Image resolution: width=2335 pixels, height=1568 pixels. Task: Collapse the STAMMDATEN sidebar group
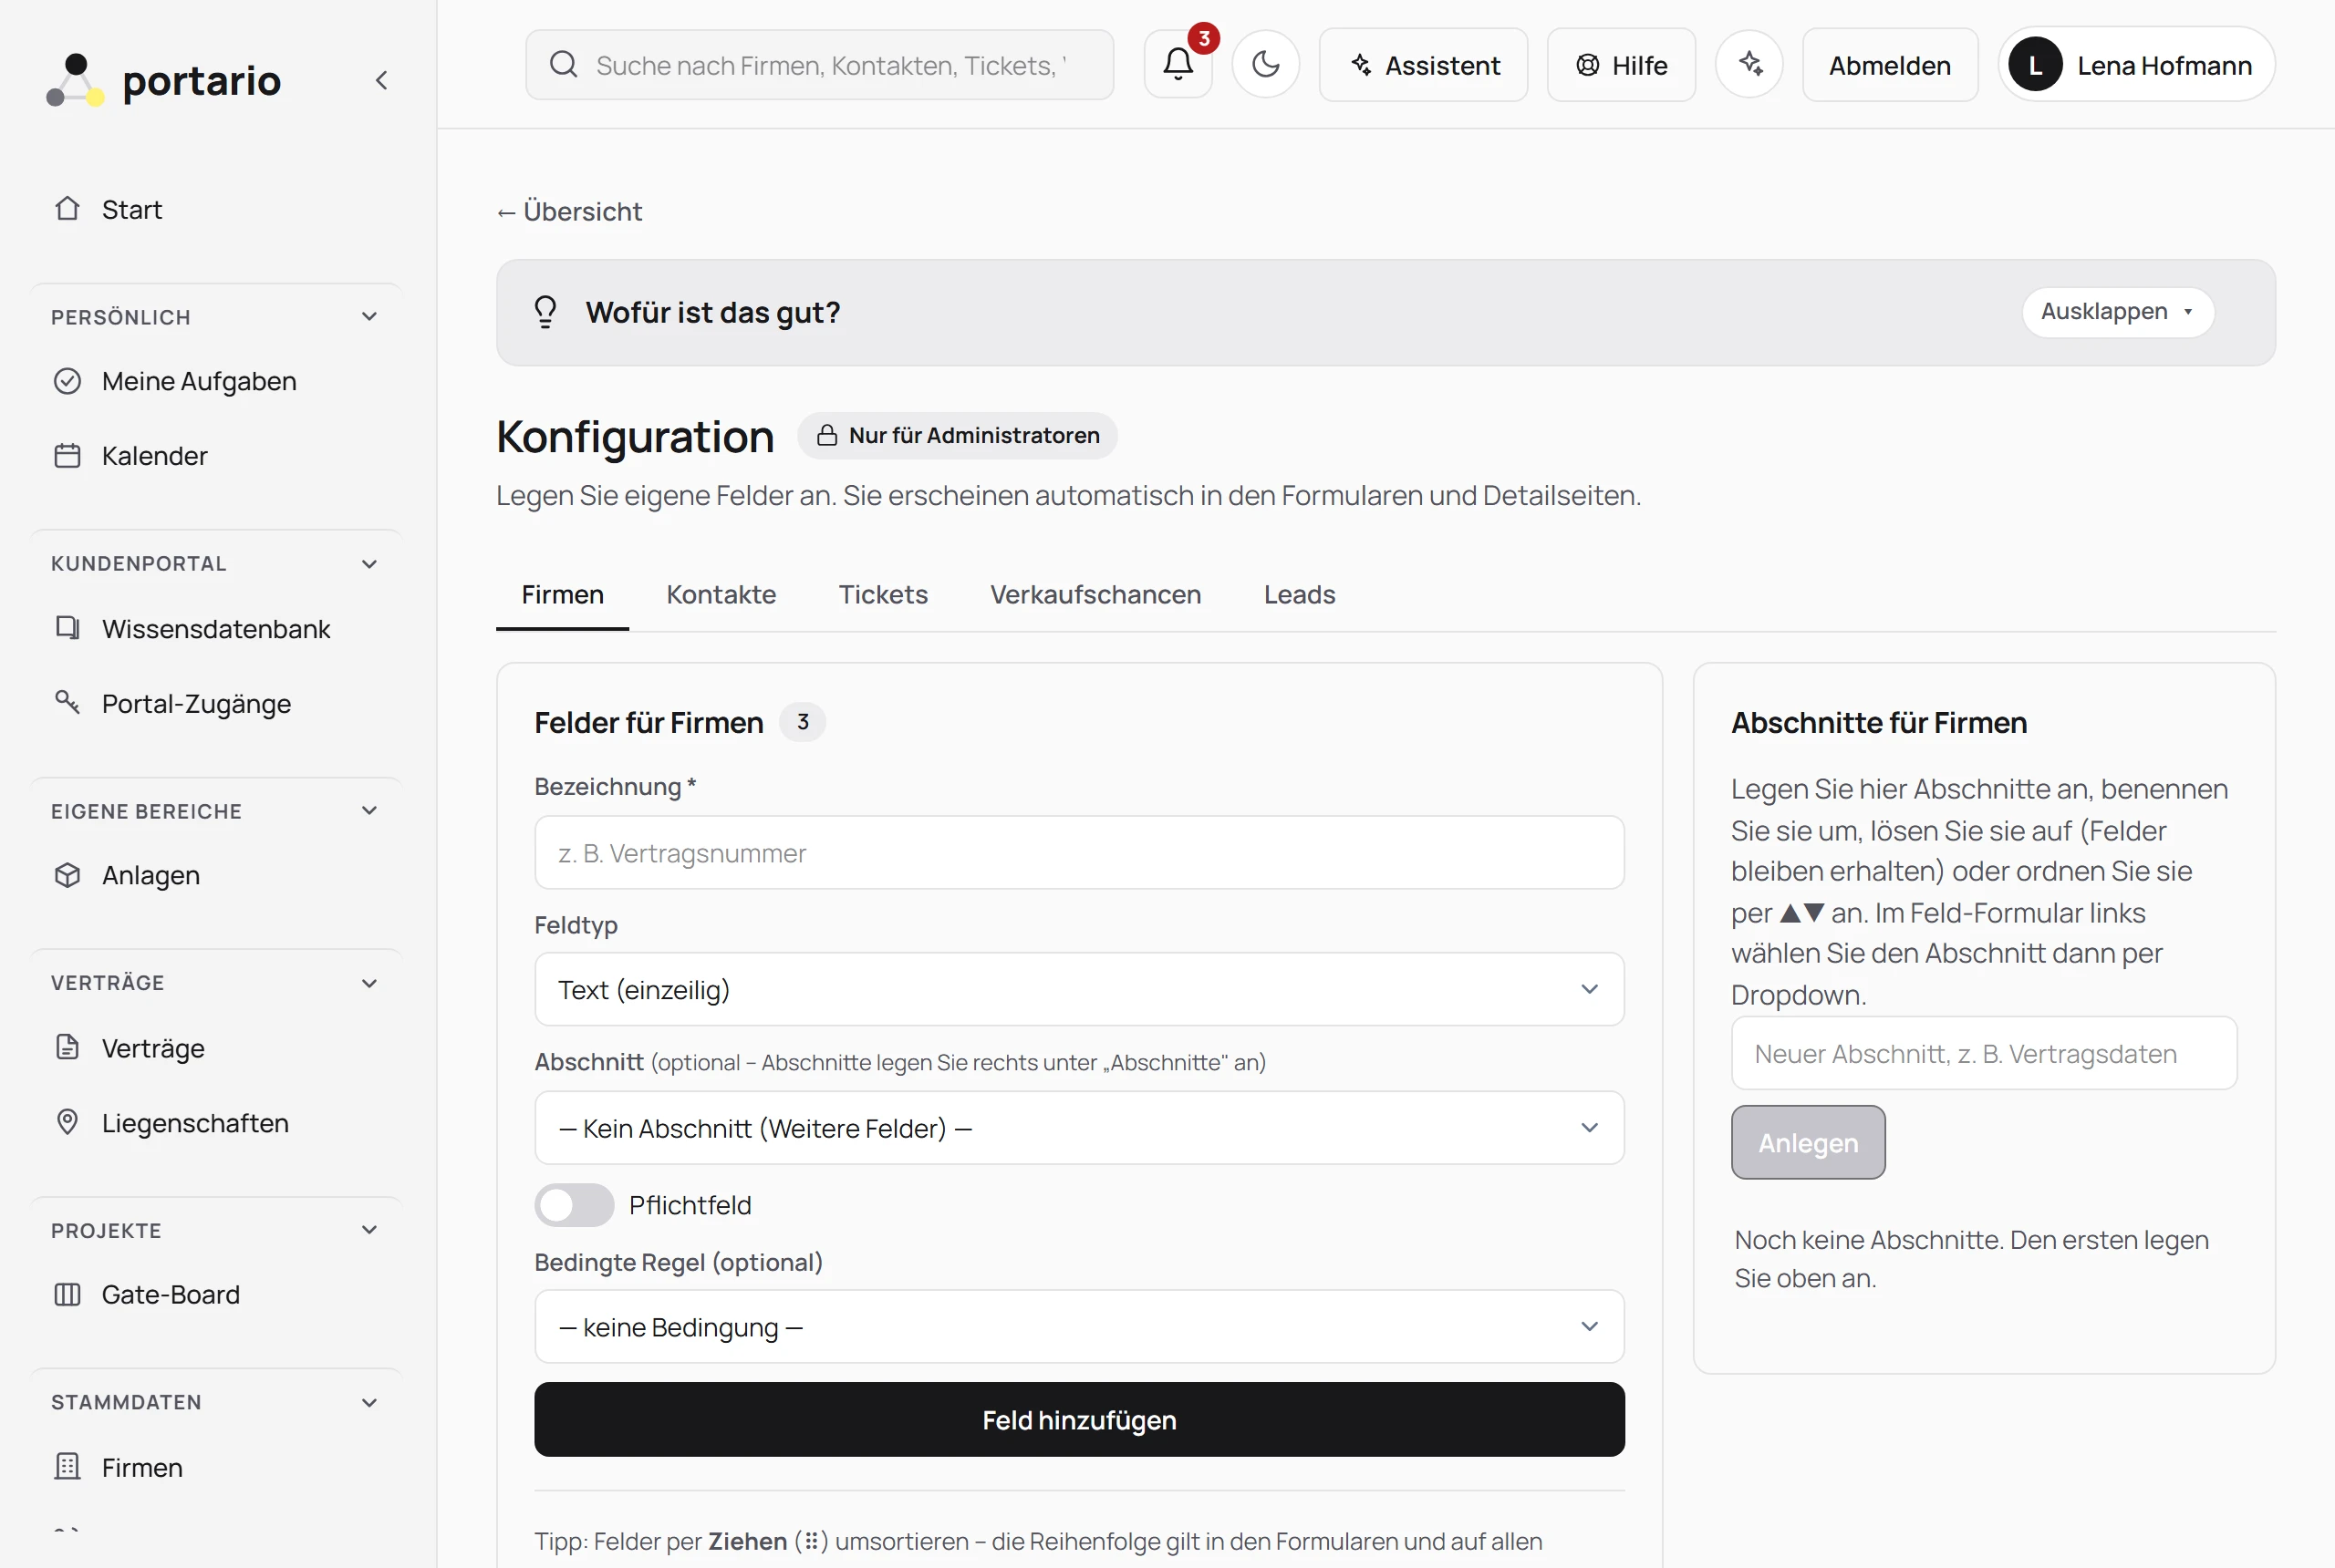(369, 1402)
